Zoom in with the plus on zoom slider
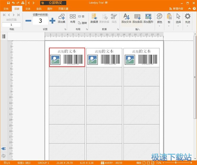 [191, 163]
